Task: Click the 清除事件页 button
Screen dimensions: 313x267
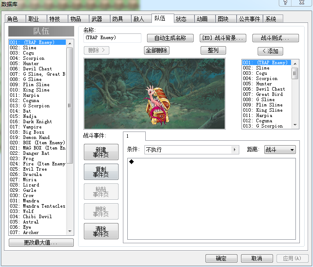Action: 101,231
